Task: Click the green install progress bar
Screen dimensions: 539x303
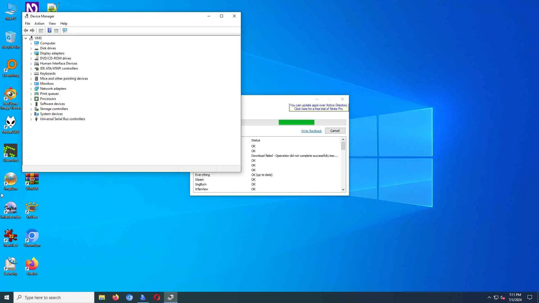Action: click(296, 122)
